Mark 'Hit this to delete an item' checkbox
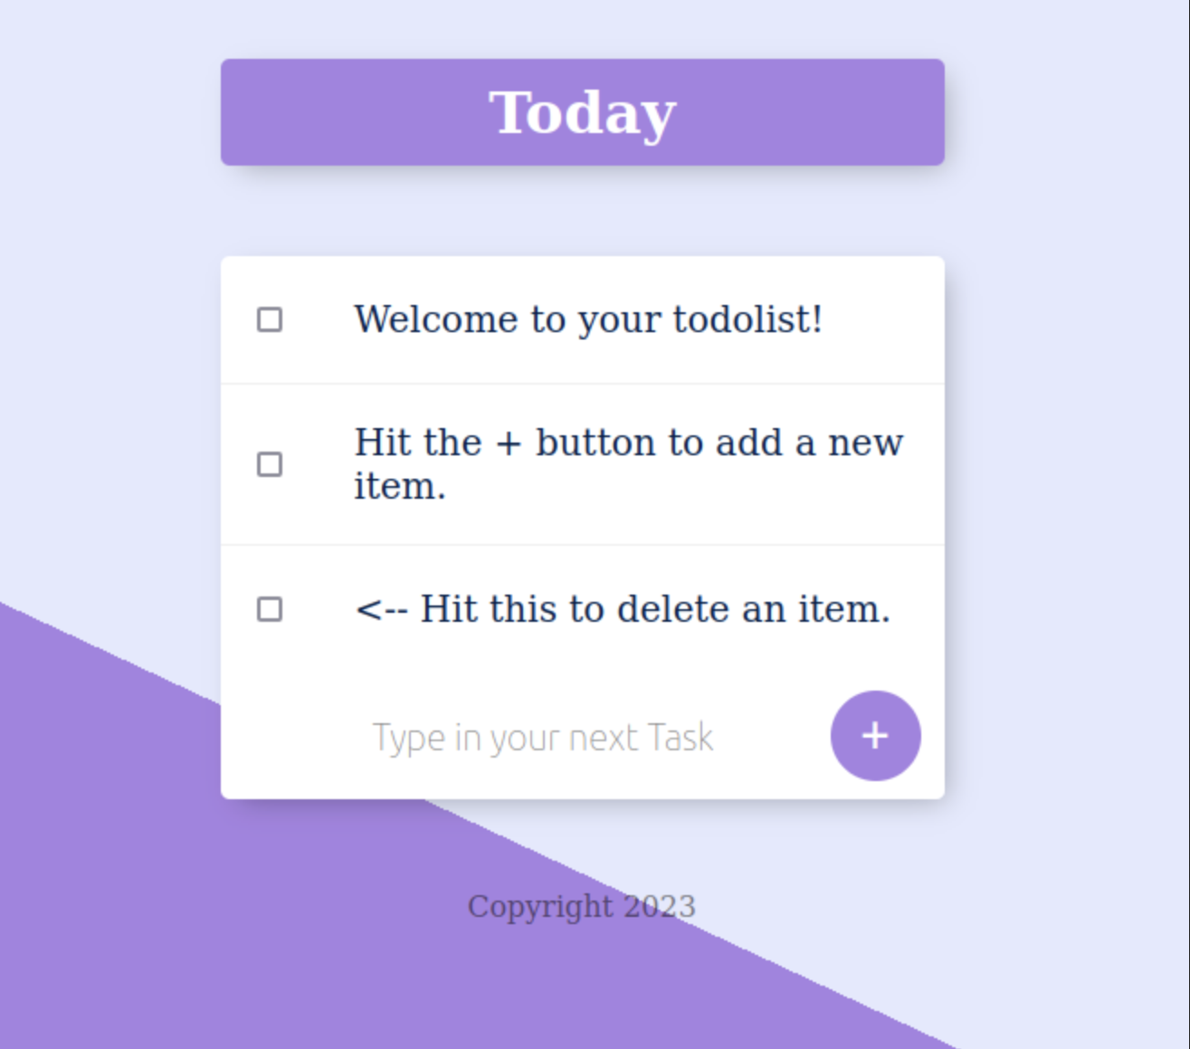The image size is (1190, 1049). [x=270, y=609]
